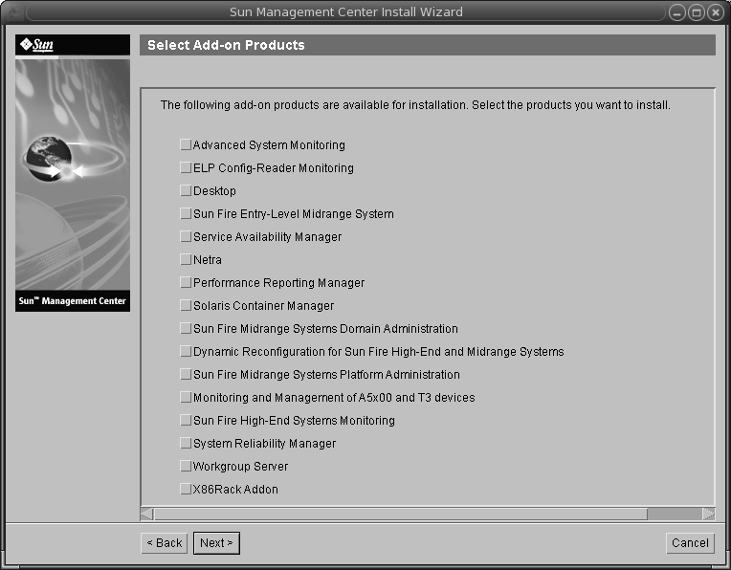Check Monitoring and Management of A5x00 and T3 devices
731x570 pixels.
tap(186, 397)
